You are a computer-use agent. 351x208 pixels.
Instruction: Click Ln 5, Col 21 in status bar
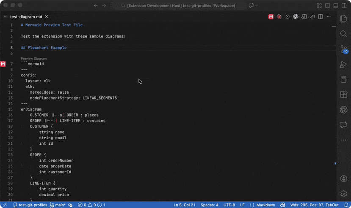click(x=185, y=205)
